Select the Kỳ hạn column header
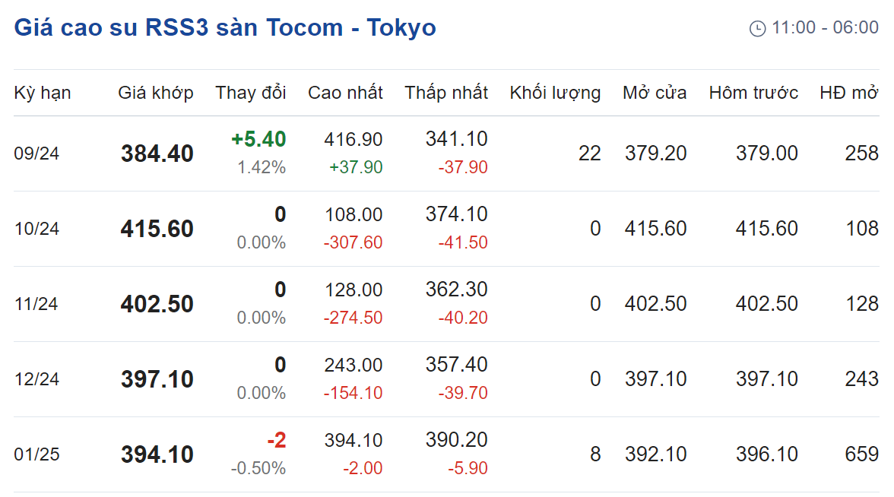Screen dimensions: 894x497 (43, 93)
